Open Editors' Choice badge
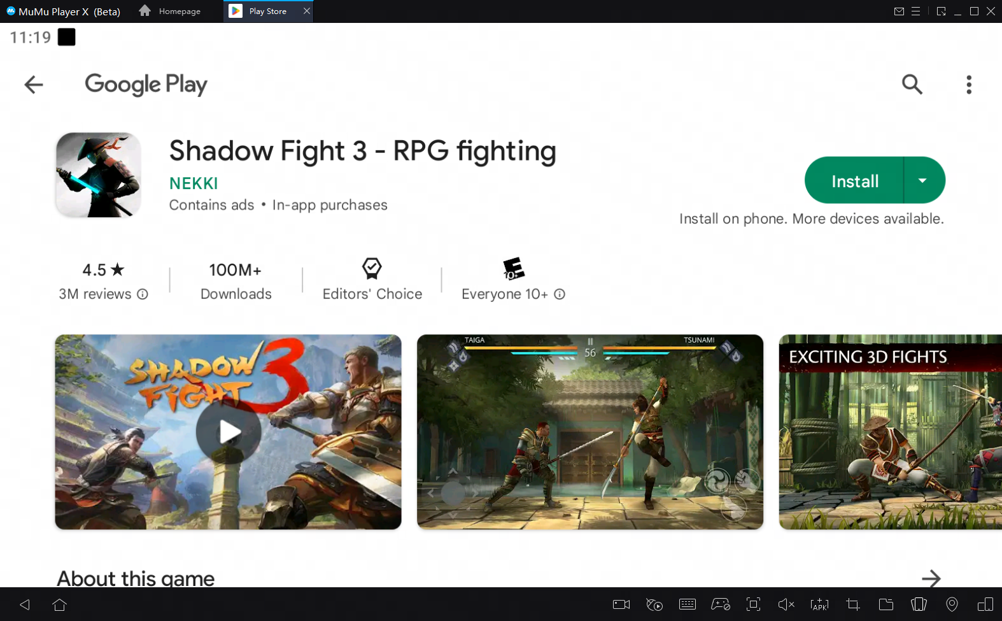This screenshot has height=621, width=1002. coord(372,280)
